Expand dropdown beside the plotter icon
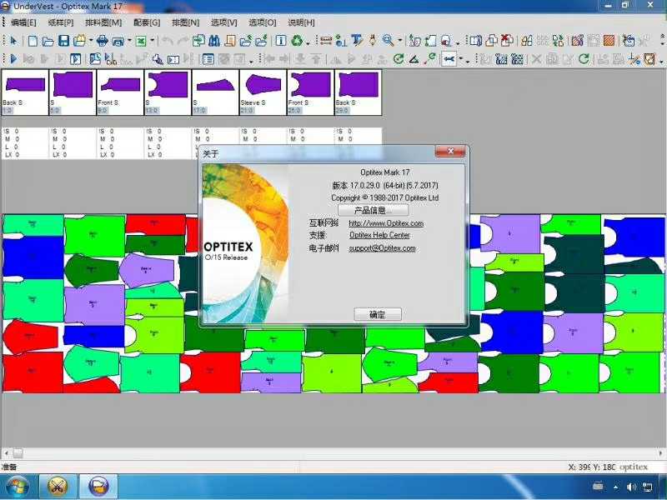 (129, 41)
